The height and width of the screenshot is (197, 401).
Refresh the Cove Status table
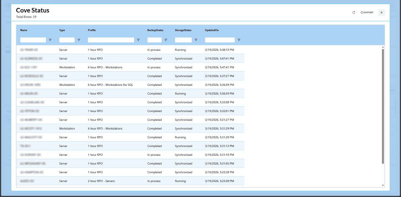pyautogui.click(x=354, y=12)
